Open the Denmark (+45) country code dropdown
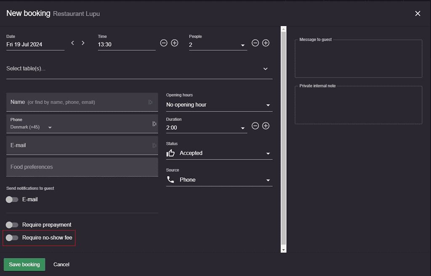431x276 pixels. pyautogui.click(x=31, y=127)
